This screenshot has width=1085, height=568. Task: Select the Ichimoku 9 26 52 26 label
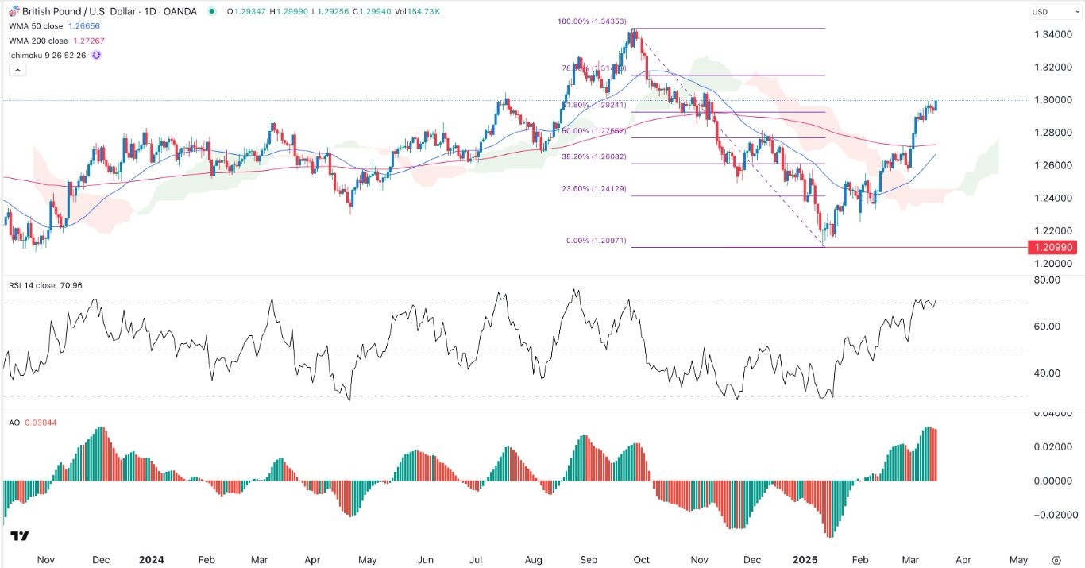pos(48,55)
